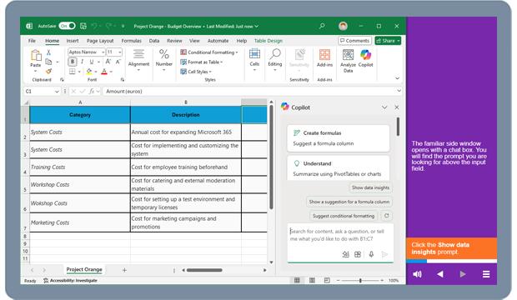Select cell "Cost for employee training beforehand"
Screen dimensions: 517x300
(186, 167)
